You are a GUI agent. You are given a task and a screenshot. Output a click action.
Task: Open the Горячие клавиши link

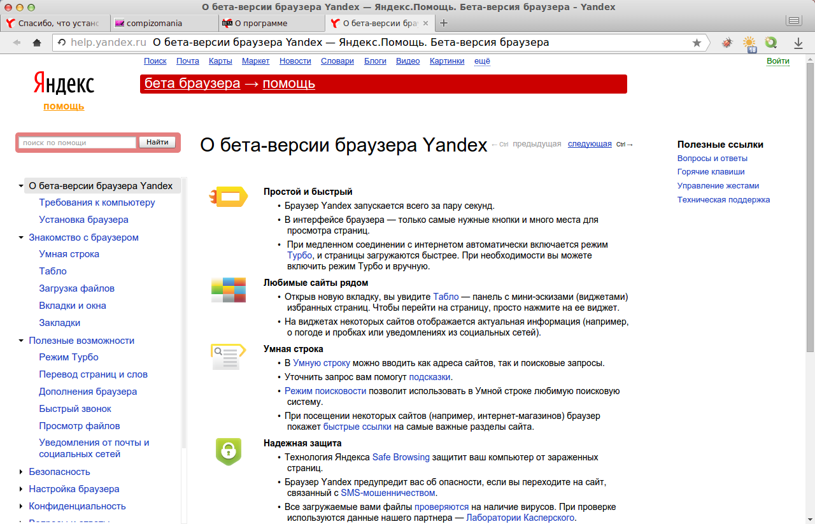[x=711, y=172]
